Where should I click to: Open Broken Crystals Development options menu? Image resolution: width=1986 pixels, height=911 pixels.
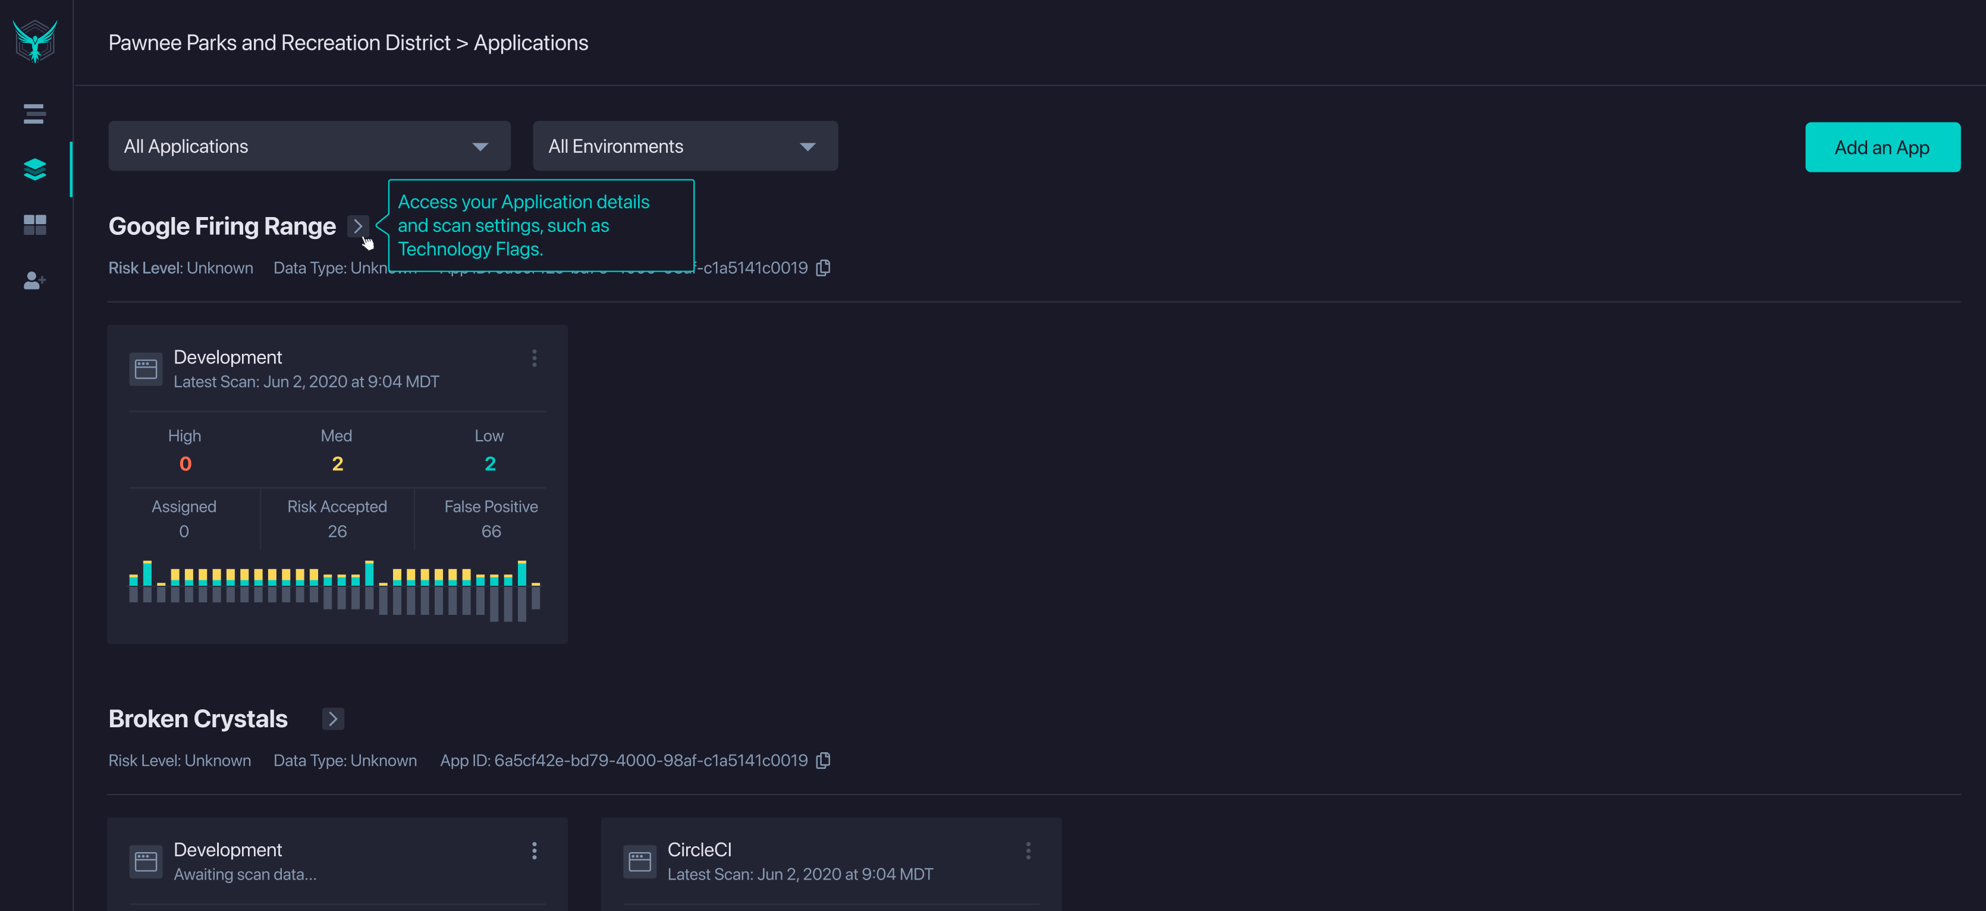535,850
